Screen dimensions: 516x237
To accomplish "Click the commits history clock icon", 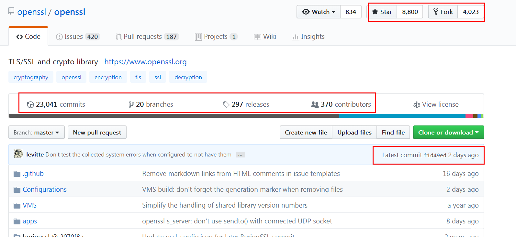I will tap(30, 105).
